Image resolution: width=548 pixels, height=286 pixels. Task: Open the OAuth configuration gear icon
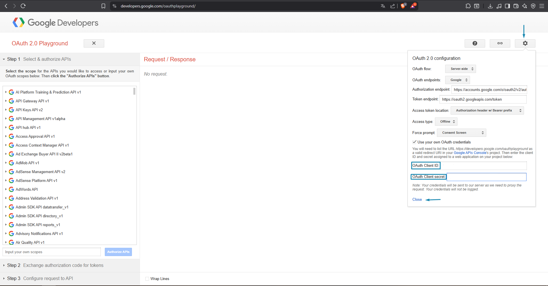(525, 43)
